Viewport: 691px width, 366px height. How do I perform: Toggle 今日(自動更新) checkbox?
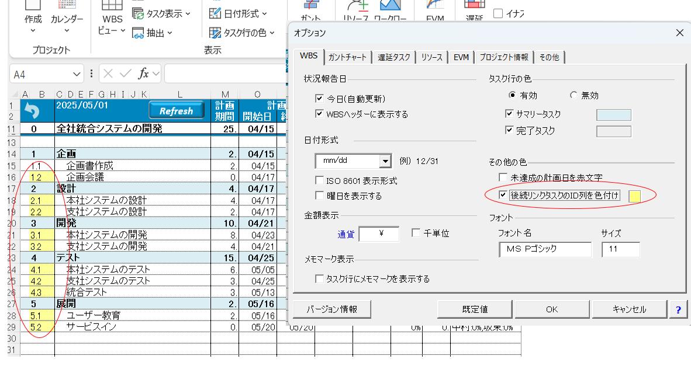point(319,98)
